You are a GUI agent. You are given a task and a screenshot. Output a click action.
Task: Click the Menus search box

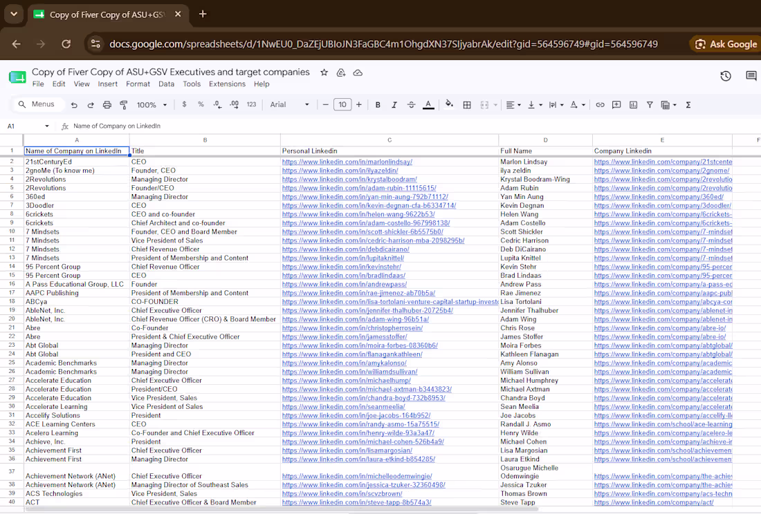(37, 104)
